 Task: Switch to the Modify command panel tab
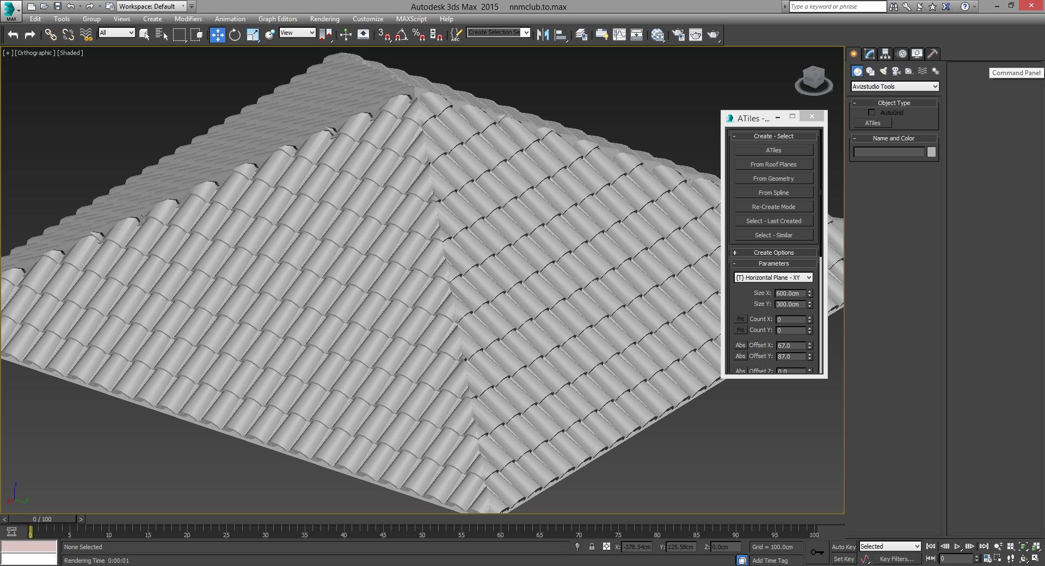(x=869, y=54)
